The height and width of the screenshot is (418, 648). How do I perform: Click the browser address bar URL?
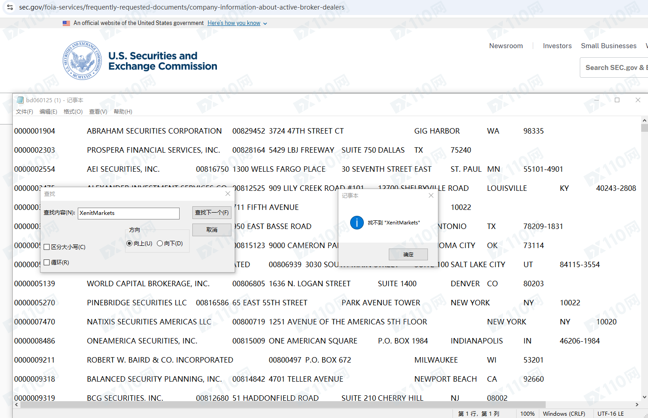click(x=182, y=7)
